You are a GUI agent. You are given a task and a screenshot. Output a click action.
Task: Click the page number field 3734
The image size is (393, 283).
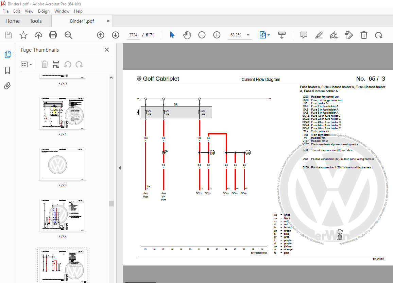click(x=133, y=35)
